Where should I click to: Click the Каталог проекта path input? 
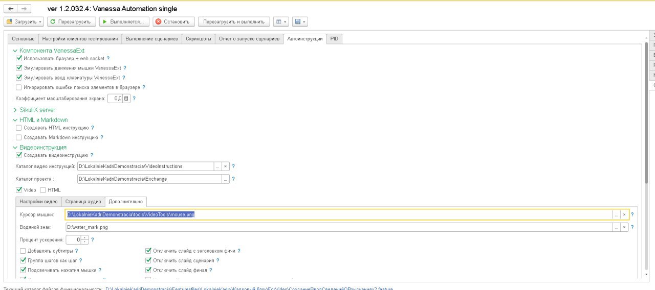click(149, 179)
